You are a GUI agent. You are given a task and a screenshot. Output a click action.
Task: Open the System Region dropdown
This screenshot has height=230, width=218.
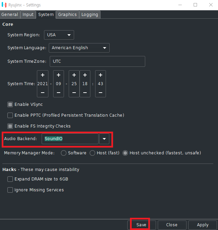(x=59, y=35)
